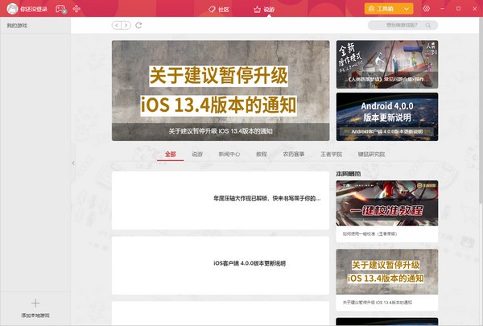This screenshot has width=483, height=326.
Task: Select the 全部 category tab
Action: [x=171, y=154]
